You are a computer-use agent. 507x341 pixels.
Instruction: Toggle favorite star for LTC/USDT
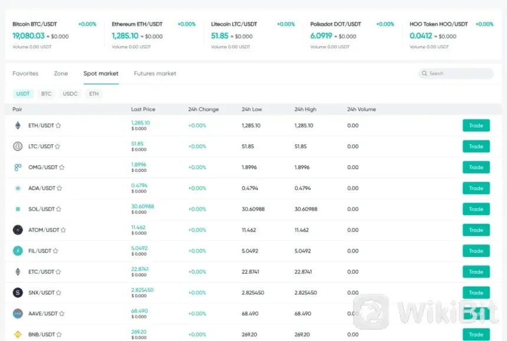click(57, 147)
